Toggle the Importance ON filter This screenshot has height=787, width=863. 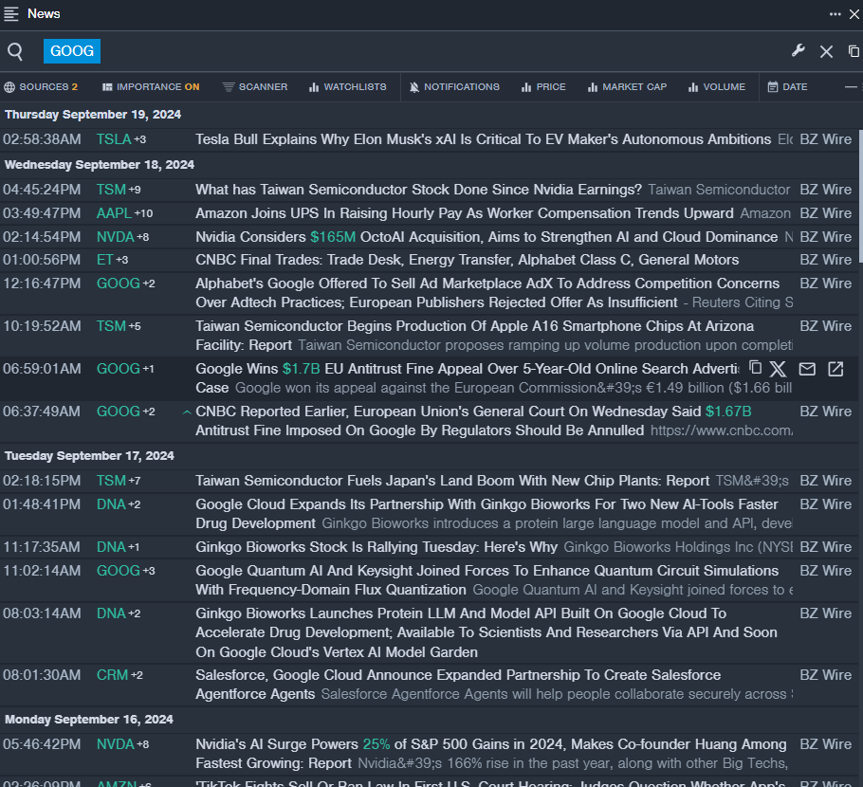pos(151,87)
